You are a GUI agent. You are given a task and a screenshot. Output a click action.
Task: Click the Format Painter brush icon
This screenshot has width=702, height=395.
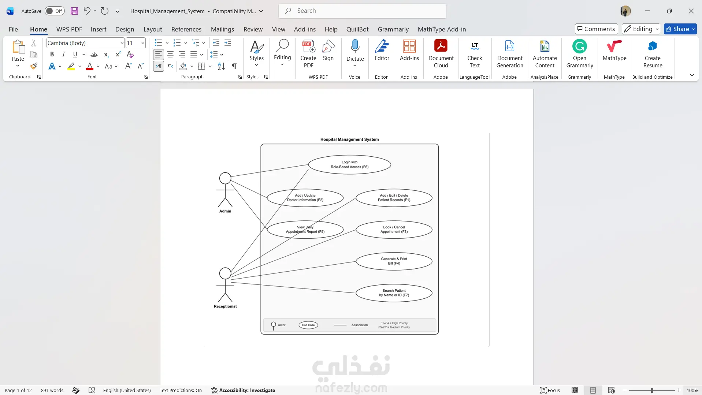tap(34, 66)
